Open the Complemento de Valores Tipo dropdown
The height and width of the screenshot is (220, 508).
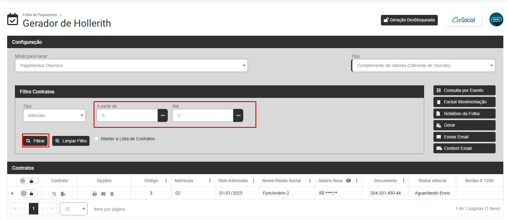click(423, 65)
